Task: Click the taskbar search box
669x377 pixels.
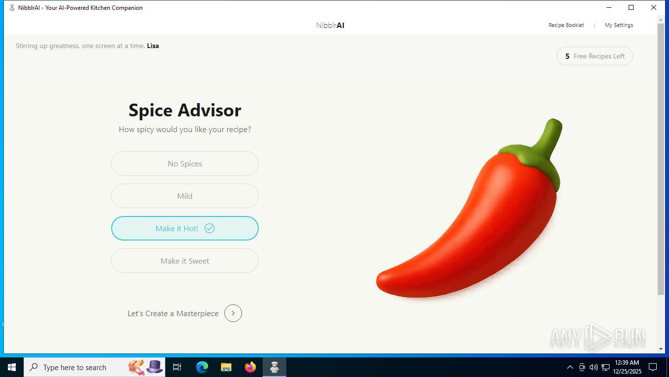Action: pyautogui.click(x=94, y=367)
